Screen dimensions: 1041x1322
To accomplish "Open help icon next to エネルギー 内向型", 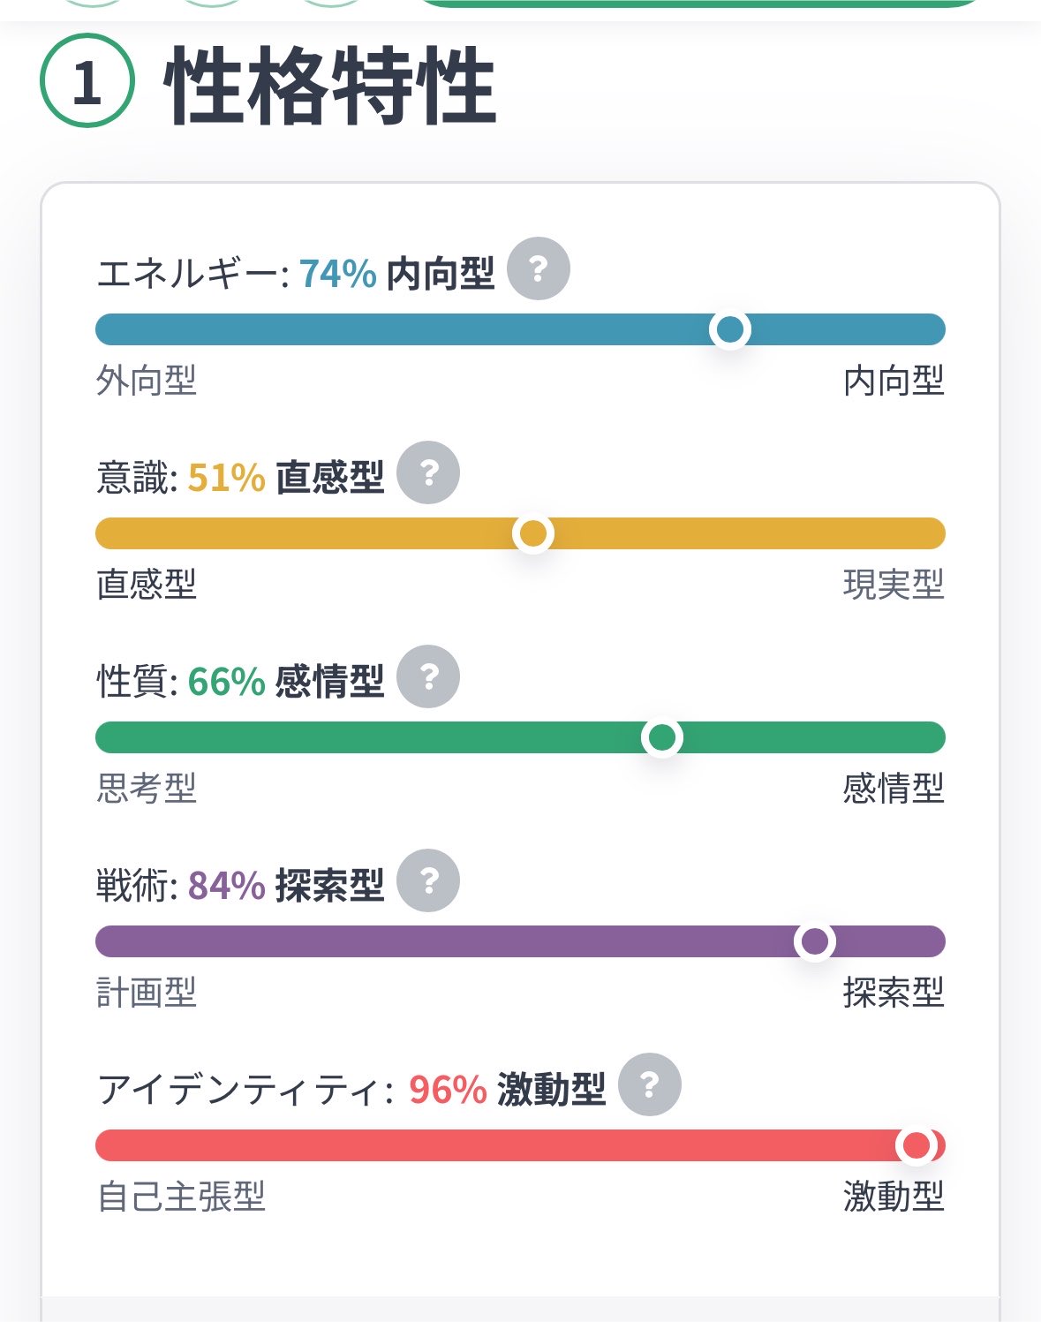I will point(539,269).
